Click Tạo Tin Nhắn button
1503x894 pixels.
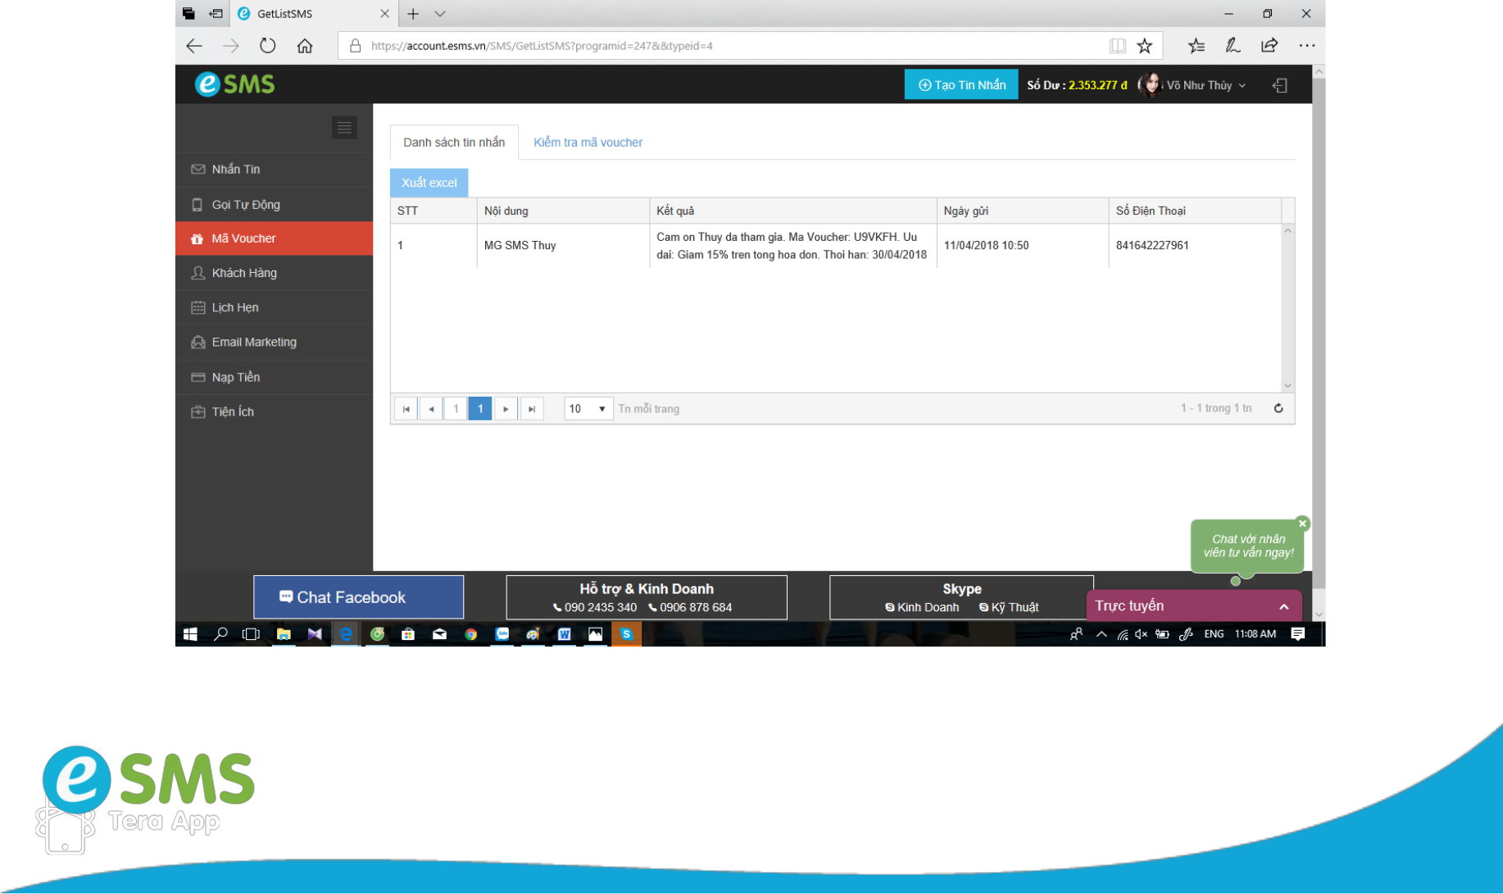(961, 84)
